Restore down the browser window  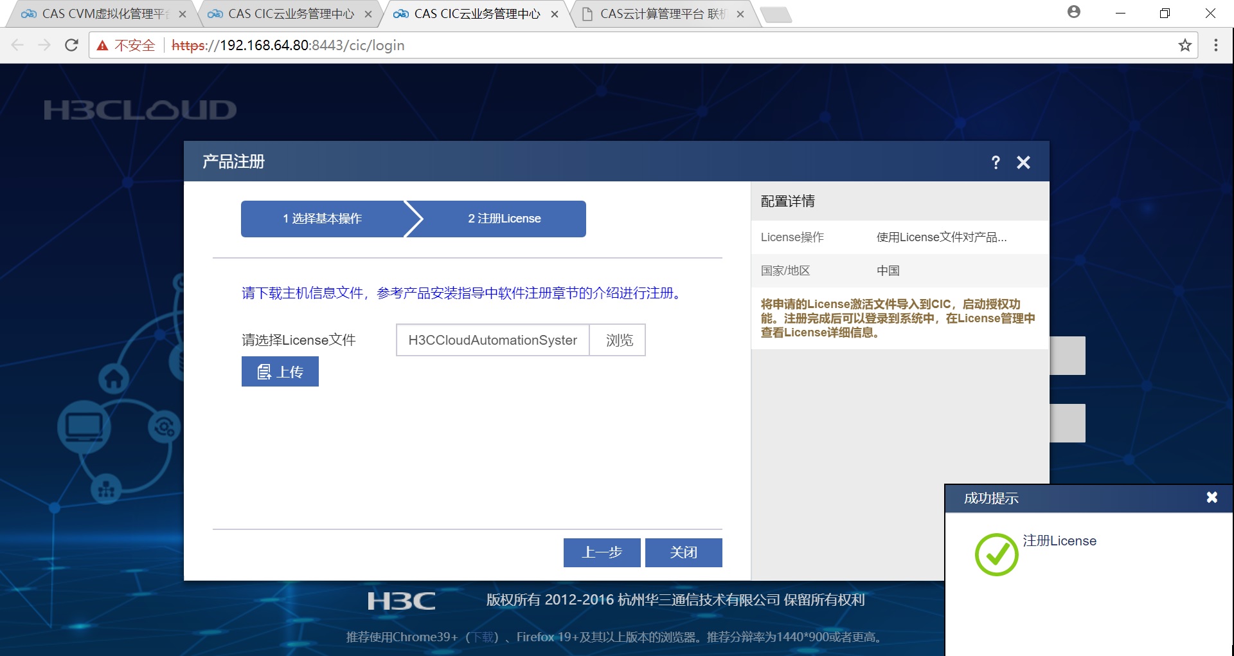point(1165,13)
